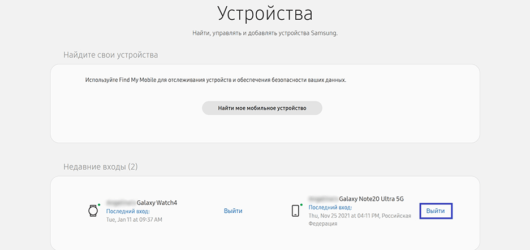Sign out of Galaxy Watch4 via Выйти
The width and height of the screenshot is (530, 250).
click(x=233, y=211)
